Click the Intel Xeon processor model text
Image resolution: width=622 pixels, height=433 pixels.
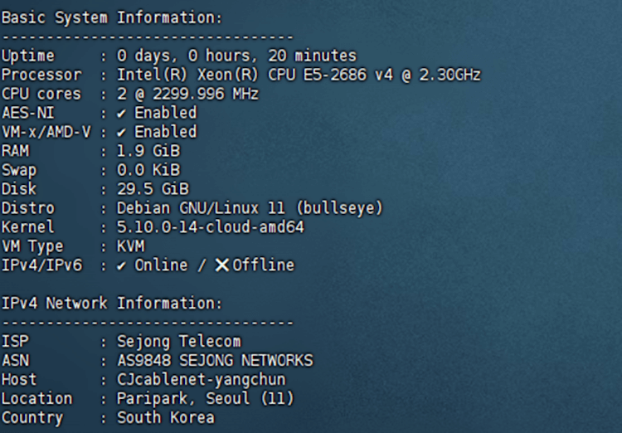(299, 75)
